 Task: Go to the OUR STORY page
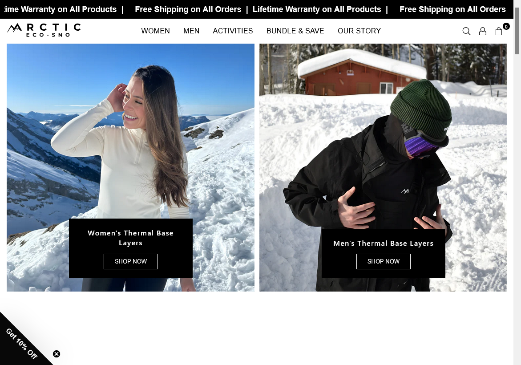coord(359,31)
